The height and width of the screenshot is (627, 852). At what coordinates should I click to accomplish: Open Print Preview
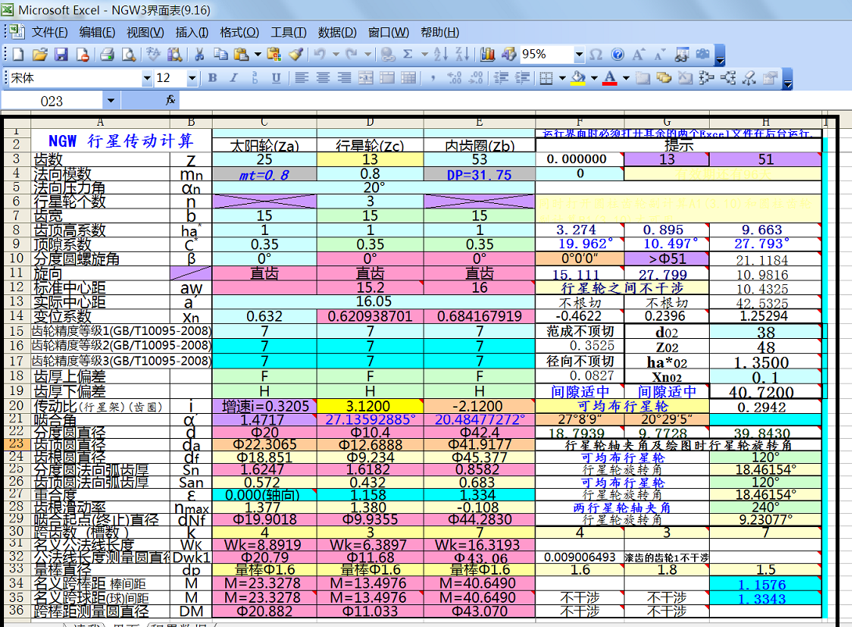(128, 55)
